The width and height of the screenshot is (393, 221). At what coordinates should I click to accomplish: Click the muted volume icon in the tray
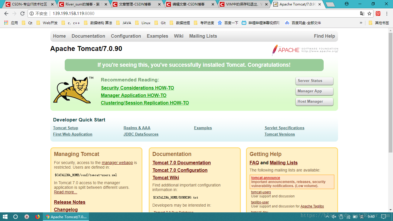coord(334,217)
